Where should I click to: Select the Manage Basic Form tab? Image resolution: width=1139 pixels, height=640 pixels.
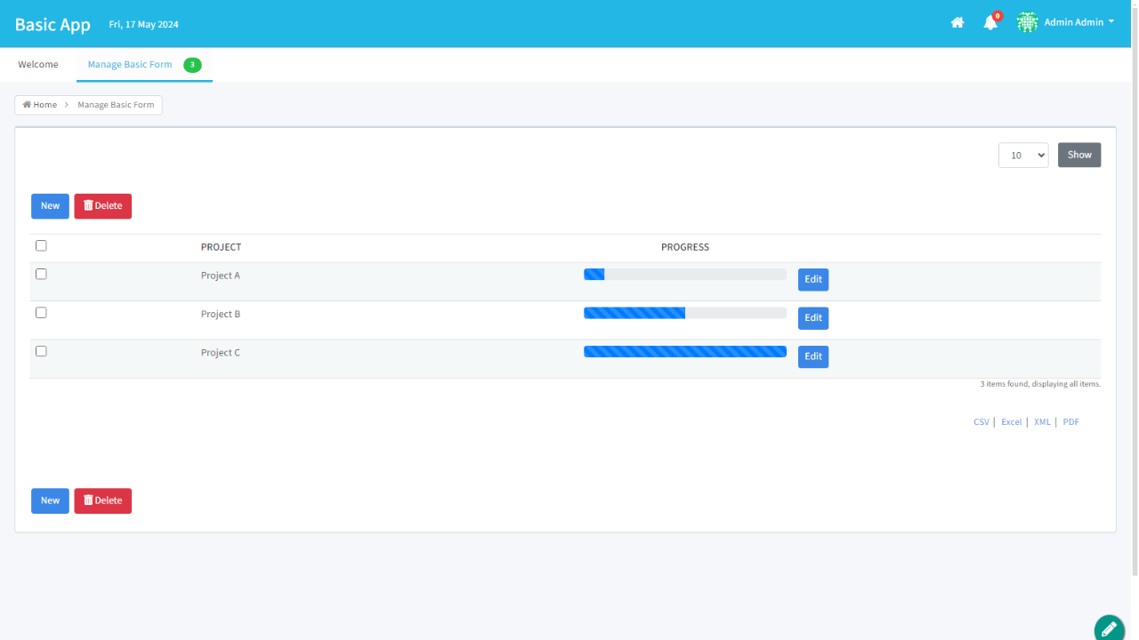tap(130, 65)
